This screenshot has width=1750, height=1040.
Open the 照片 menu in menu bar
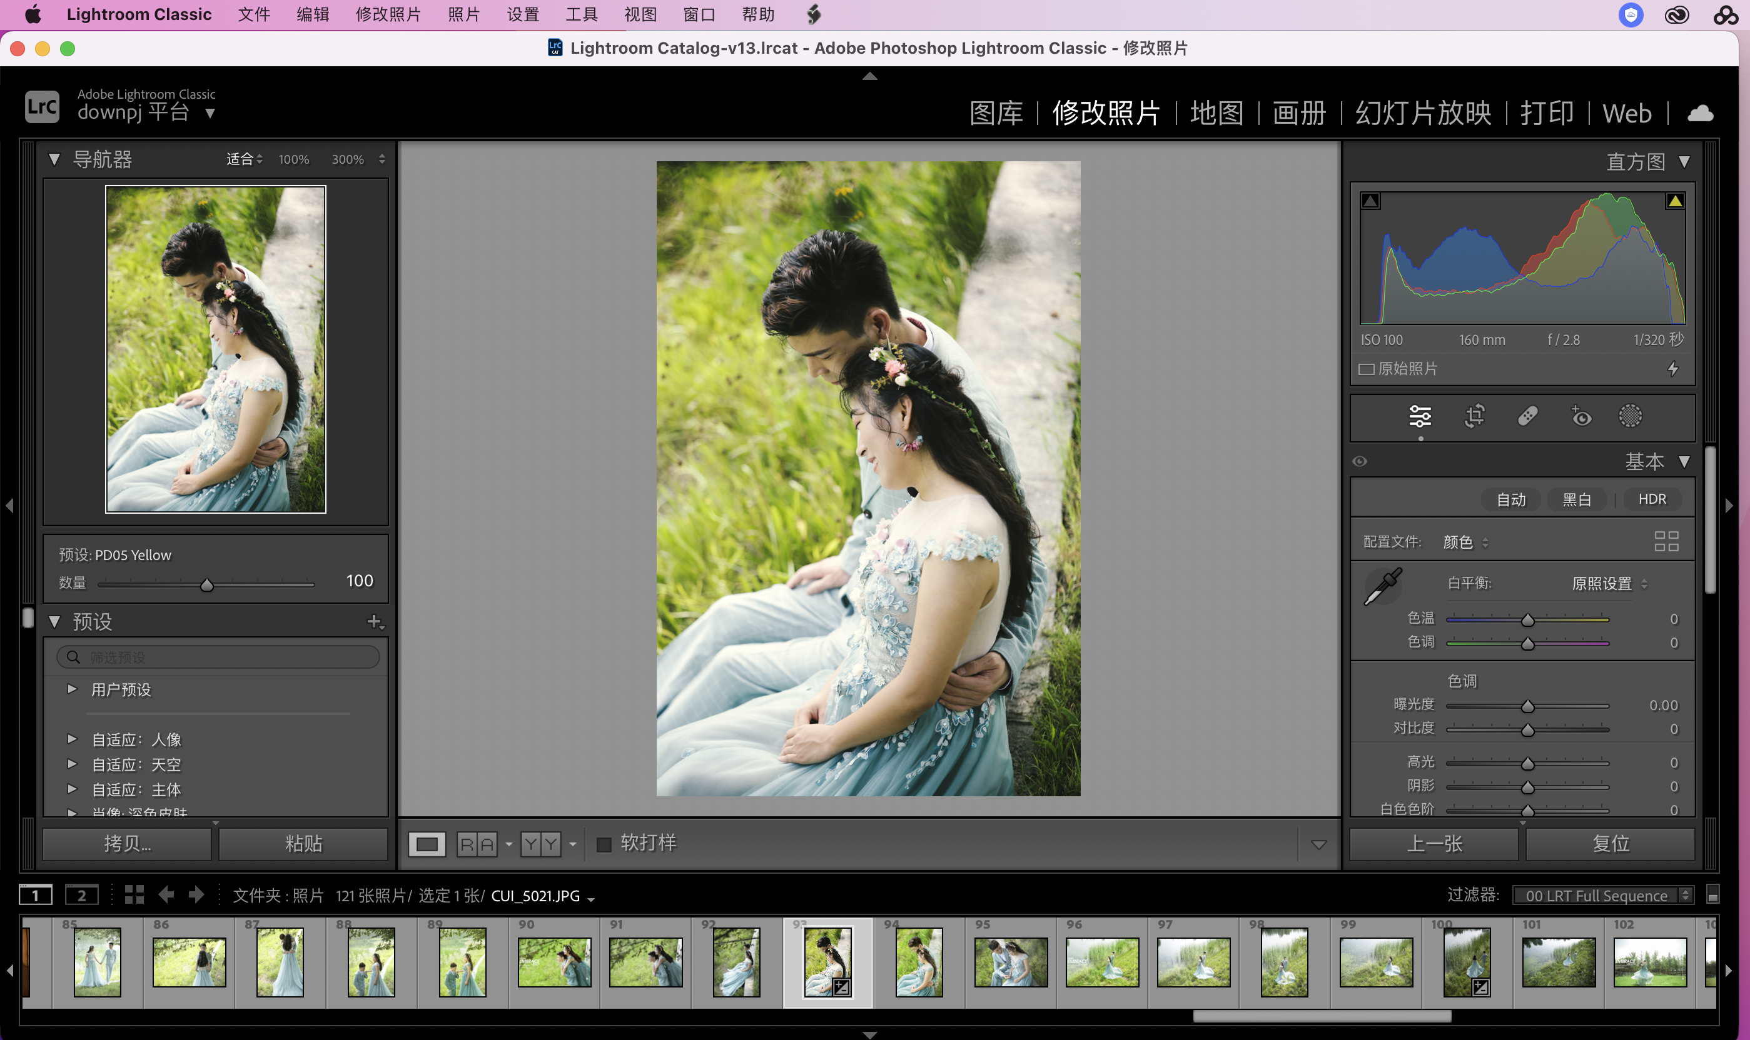pos(463,15)
